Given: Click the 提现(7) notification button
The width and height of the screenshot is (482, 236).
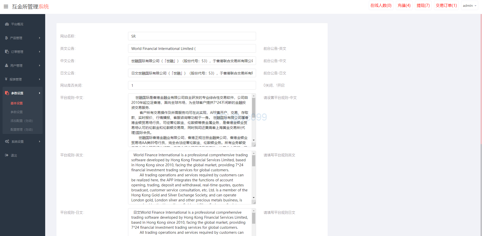Looking at the screenshot, I should click(x=423, y=6).
